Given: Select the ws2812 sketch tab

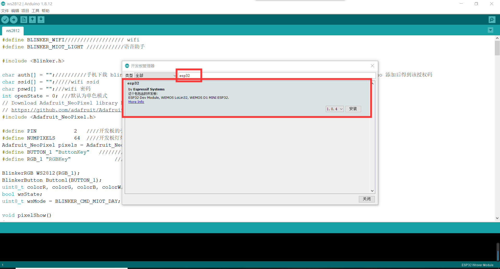Looking at the screenshot, I should [13, 31].
